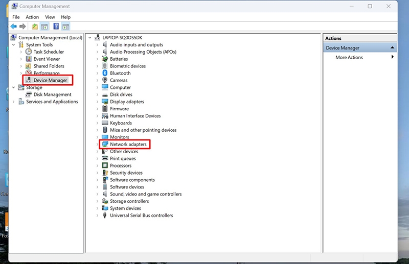
Task: Collapse the Device Manager actions section arrow
Action: click(x=392, y=47)
